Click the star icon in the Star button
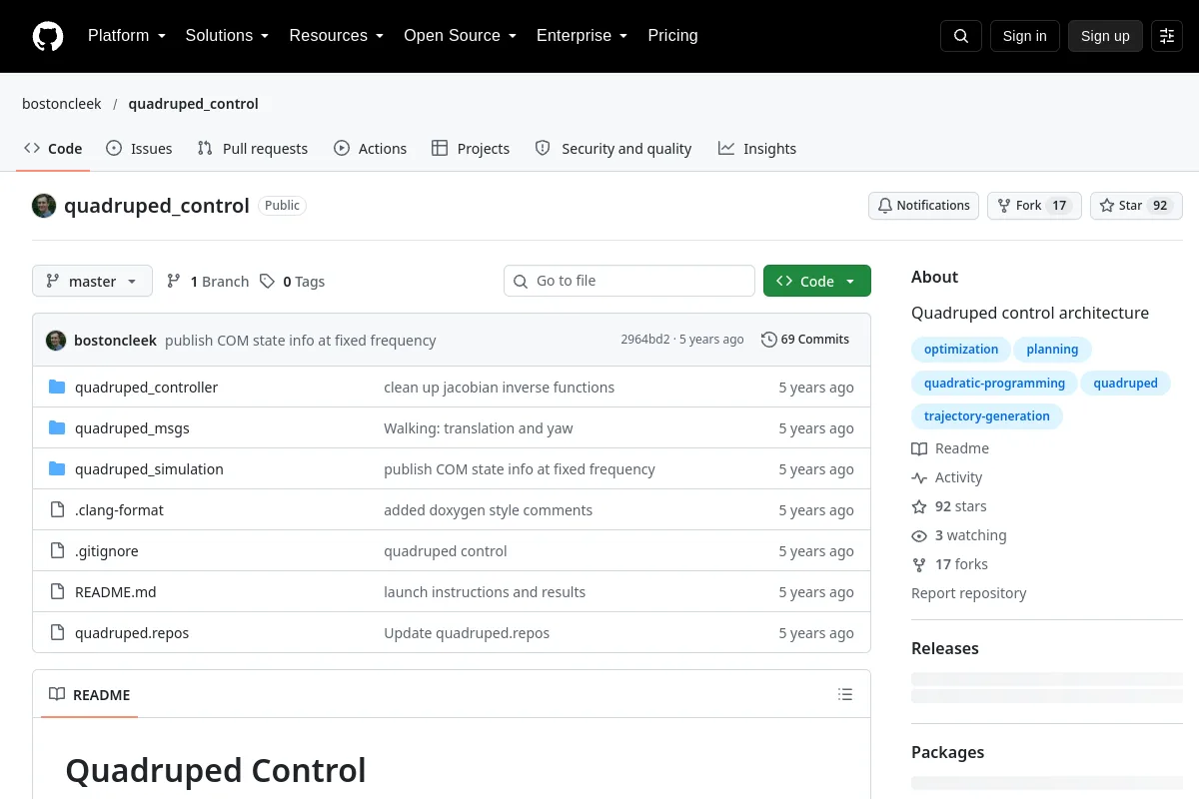1199x799 pixels. click(x=1107, y=206)
